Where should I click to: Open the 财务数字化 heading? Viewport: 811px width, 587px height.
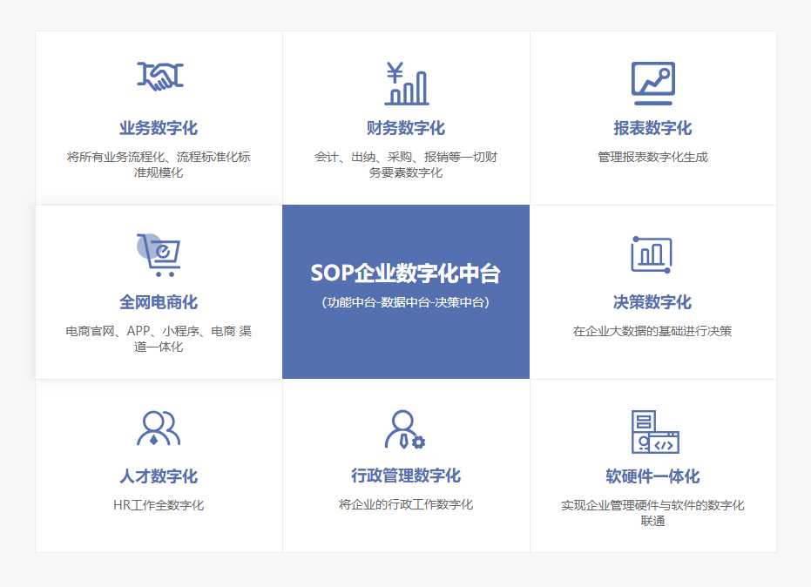[x=406, y=128]
